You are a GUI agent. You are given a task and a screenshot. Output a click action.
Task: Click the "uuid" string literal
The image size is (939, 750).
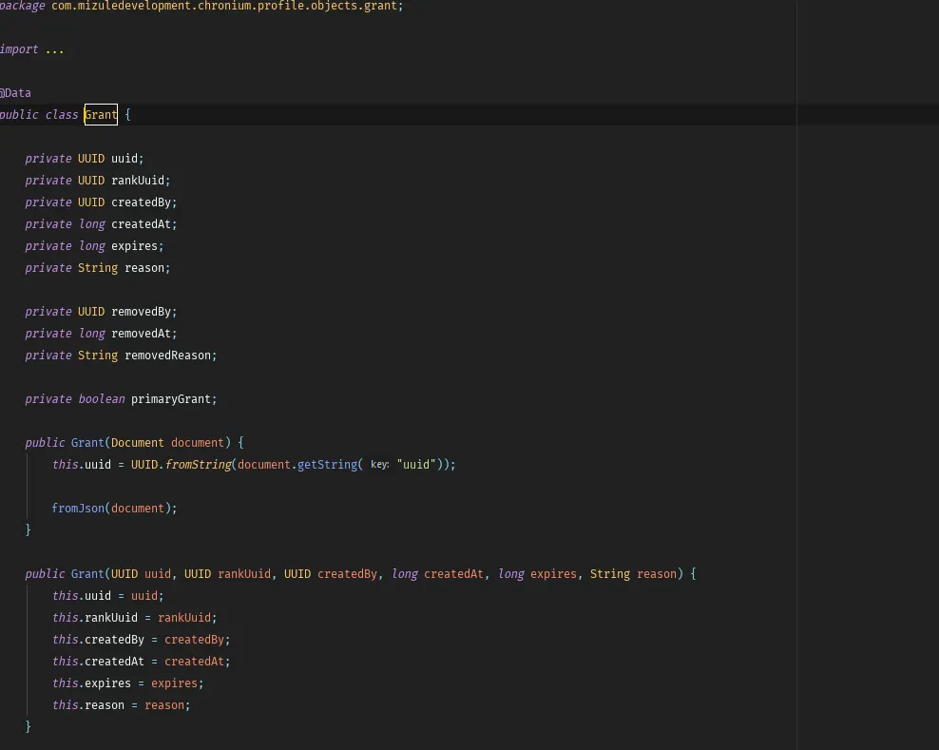pyautogui.click(x=416, y=465)
